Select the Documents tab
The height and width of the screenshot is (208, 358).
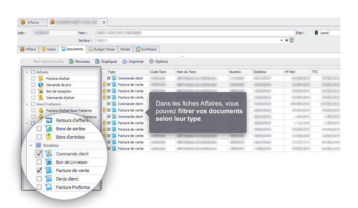72,49
